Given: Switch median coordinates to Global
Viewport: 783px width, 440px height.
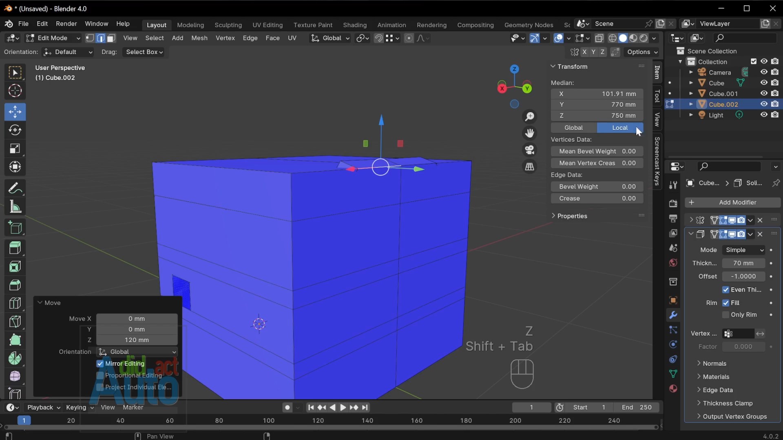Looking at the screenshot, I should pyautogui.click(x=573, y=128).
